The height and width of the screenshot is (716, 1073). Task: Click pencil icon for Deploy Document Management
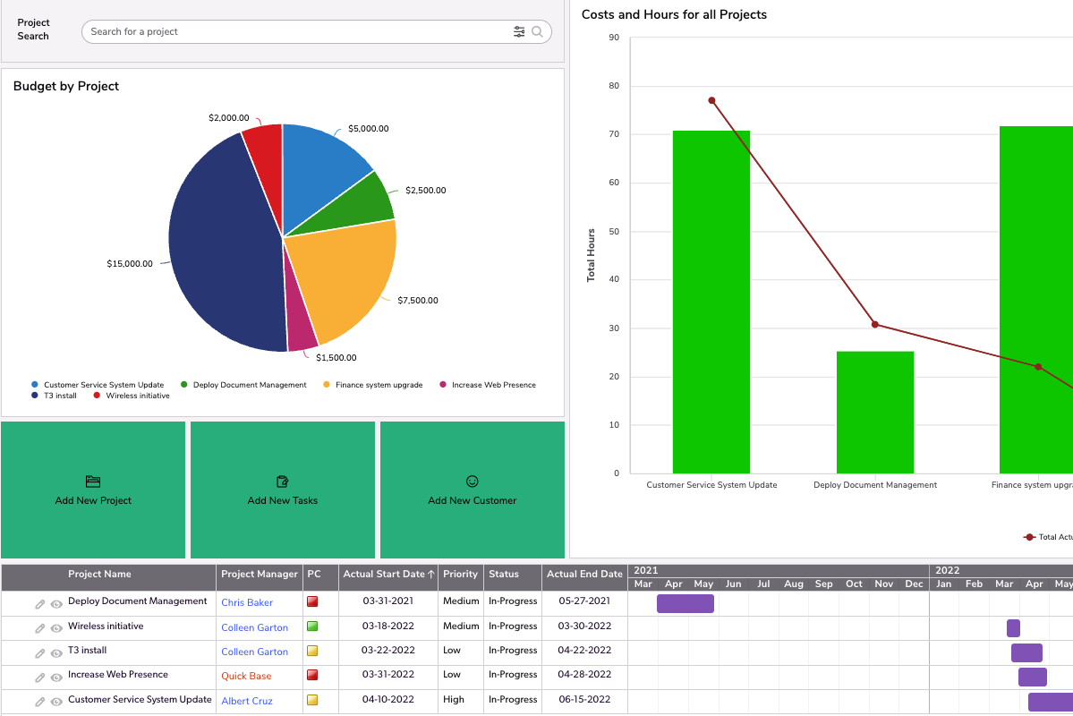click(x=40, y=604)
